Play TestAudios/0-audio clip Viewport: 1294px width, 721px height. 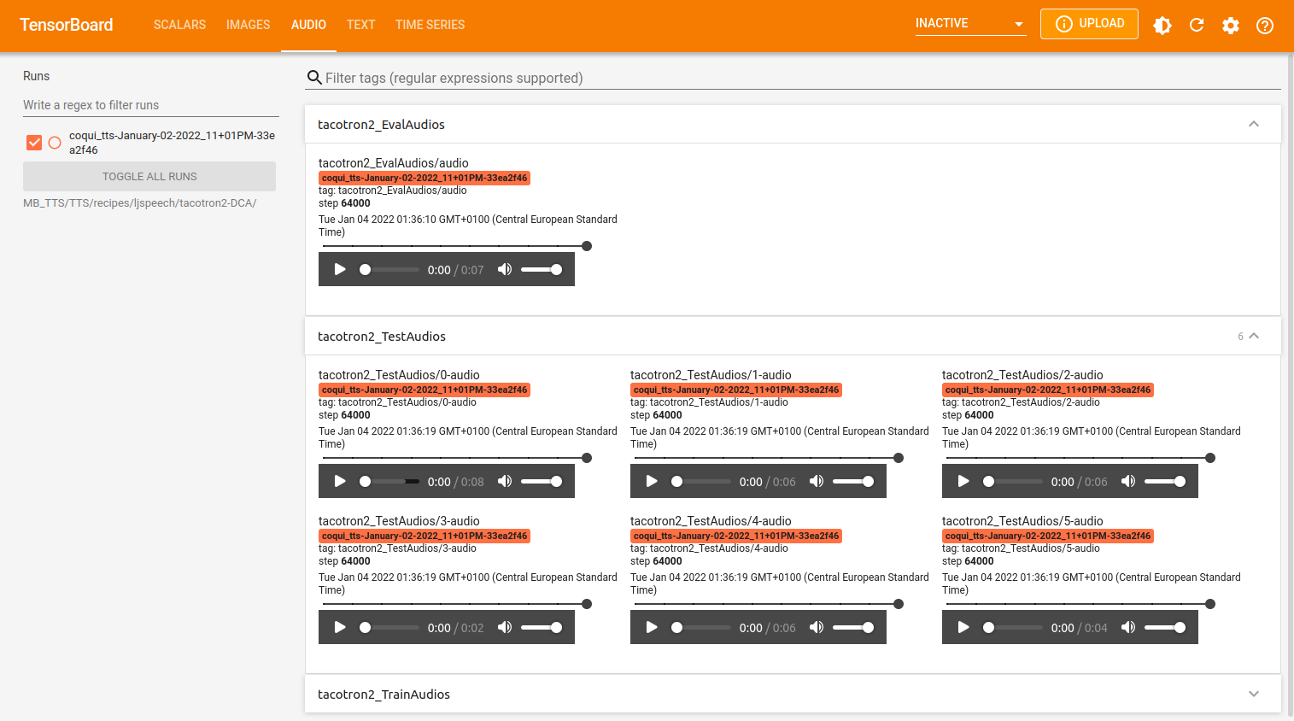tap(340, 481)
